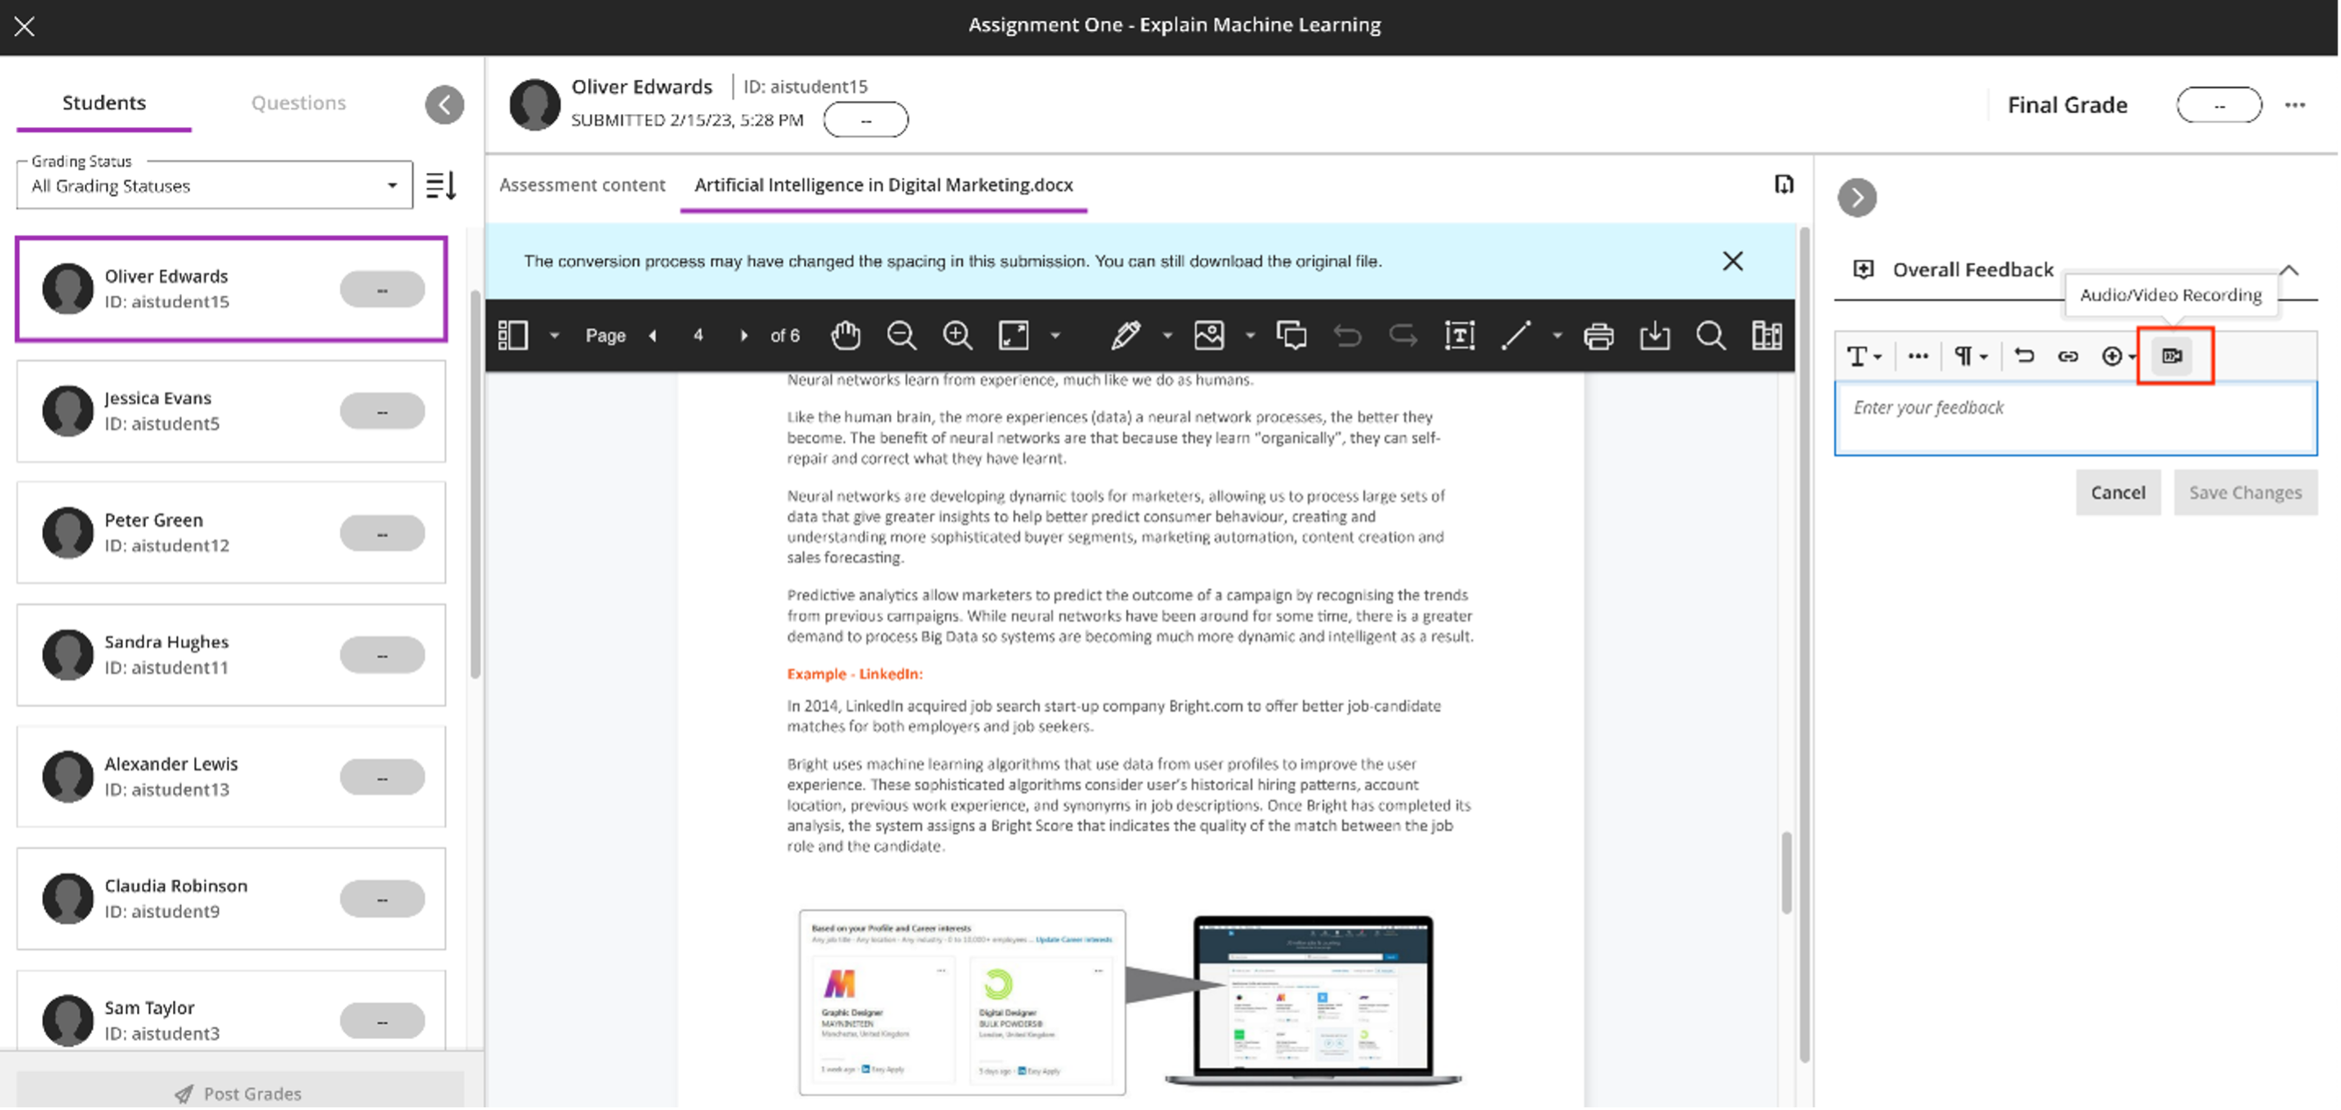
Task: Click the page navigation forward arrow
Action: pyautogui.click(x=743, y=334)
